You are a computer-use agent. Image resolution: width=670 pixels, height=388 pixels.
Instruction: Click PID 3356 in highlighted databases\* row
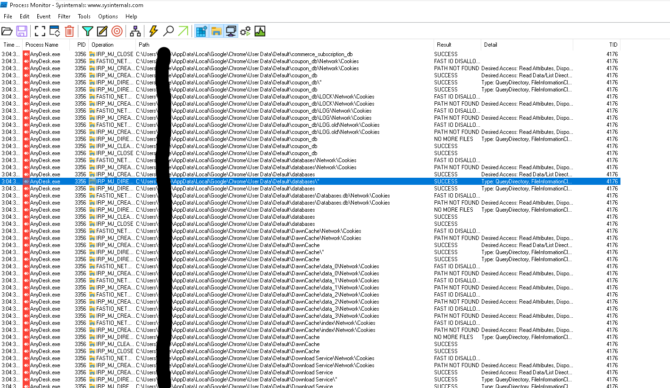[x=80, y=182]
